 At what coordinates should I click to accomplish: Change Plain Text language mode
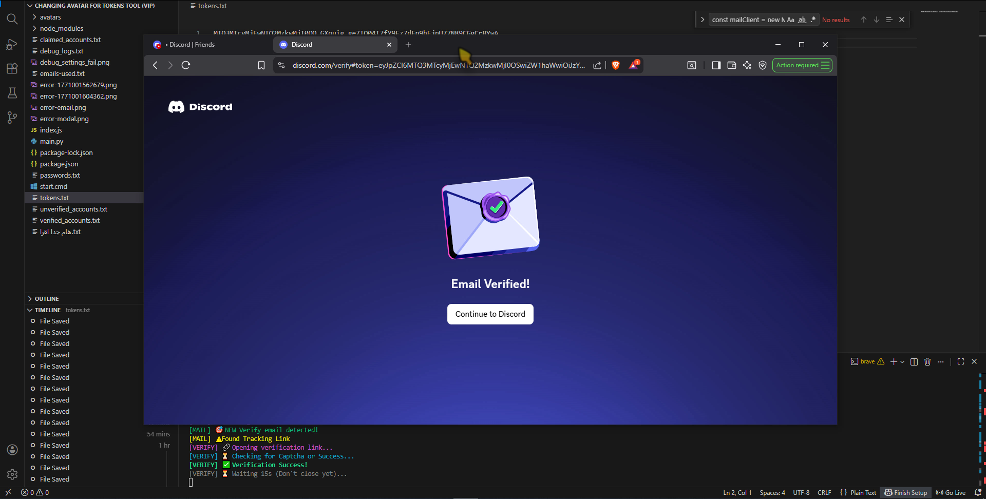tap(863, 492)
